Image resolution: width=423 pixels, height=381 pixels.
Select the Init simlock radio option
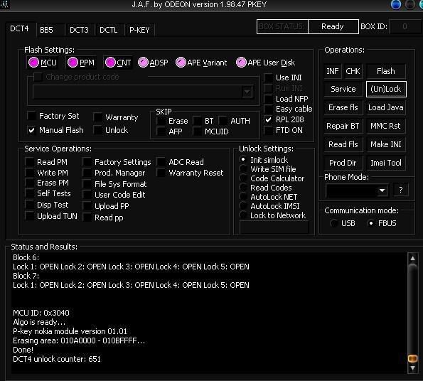pyautogui.click(x=243, y=160)
